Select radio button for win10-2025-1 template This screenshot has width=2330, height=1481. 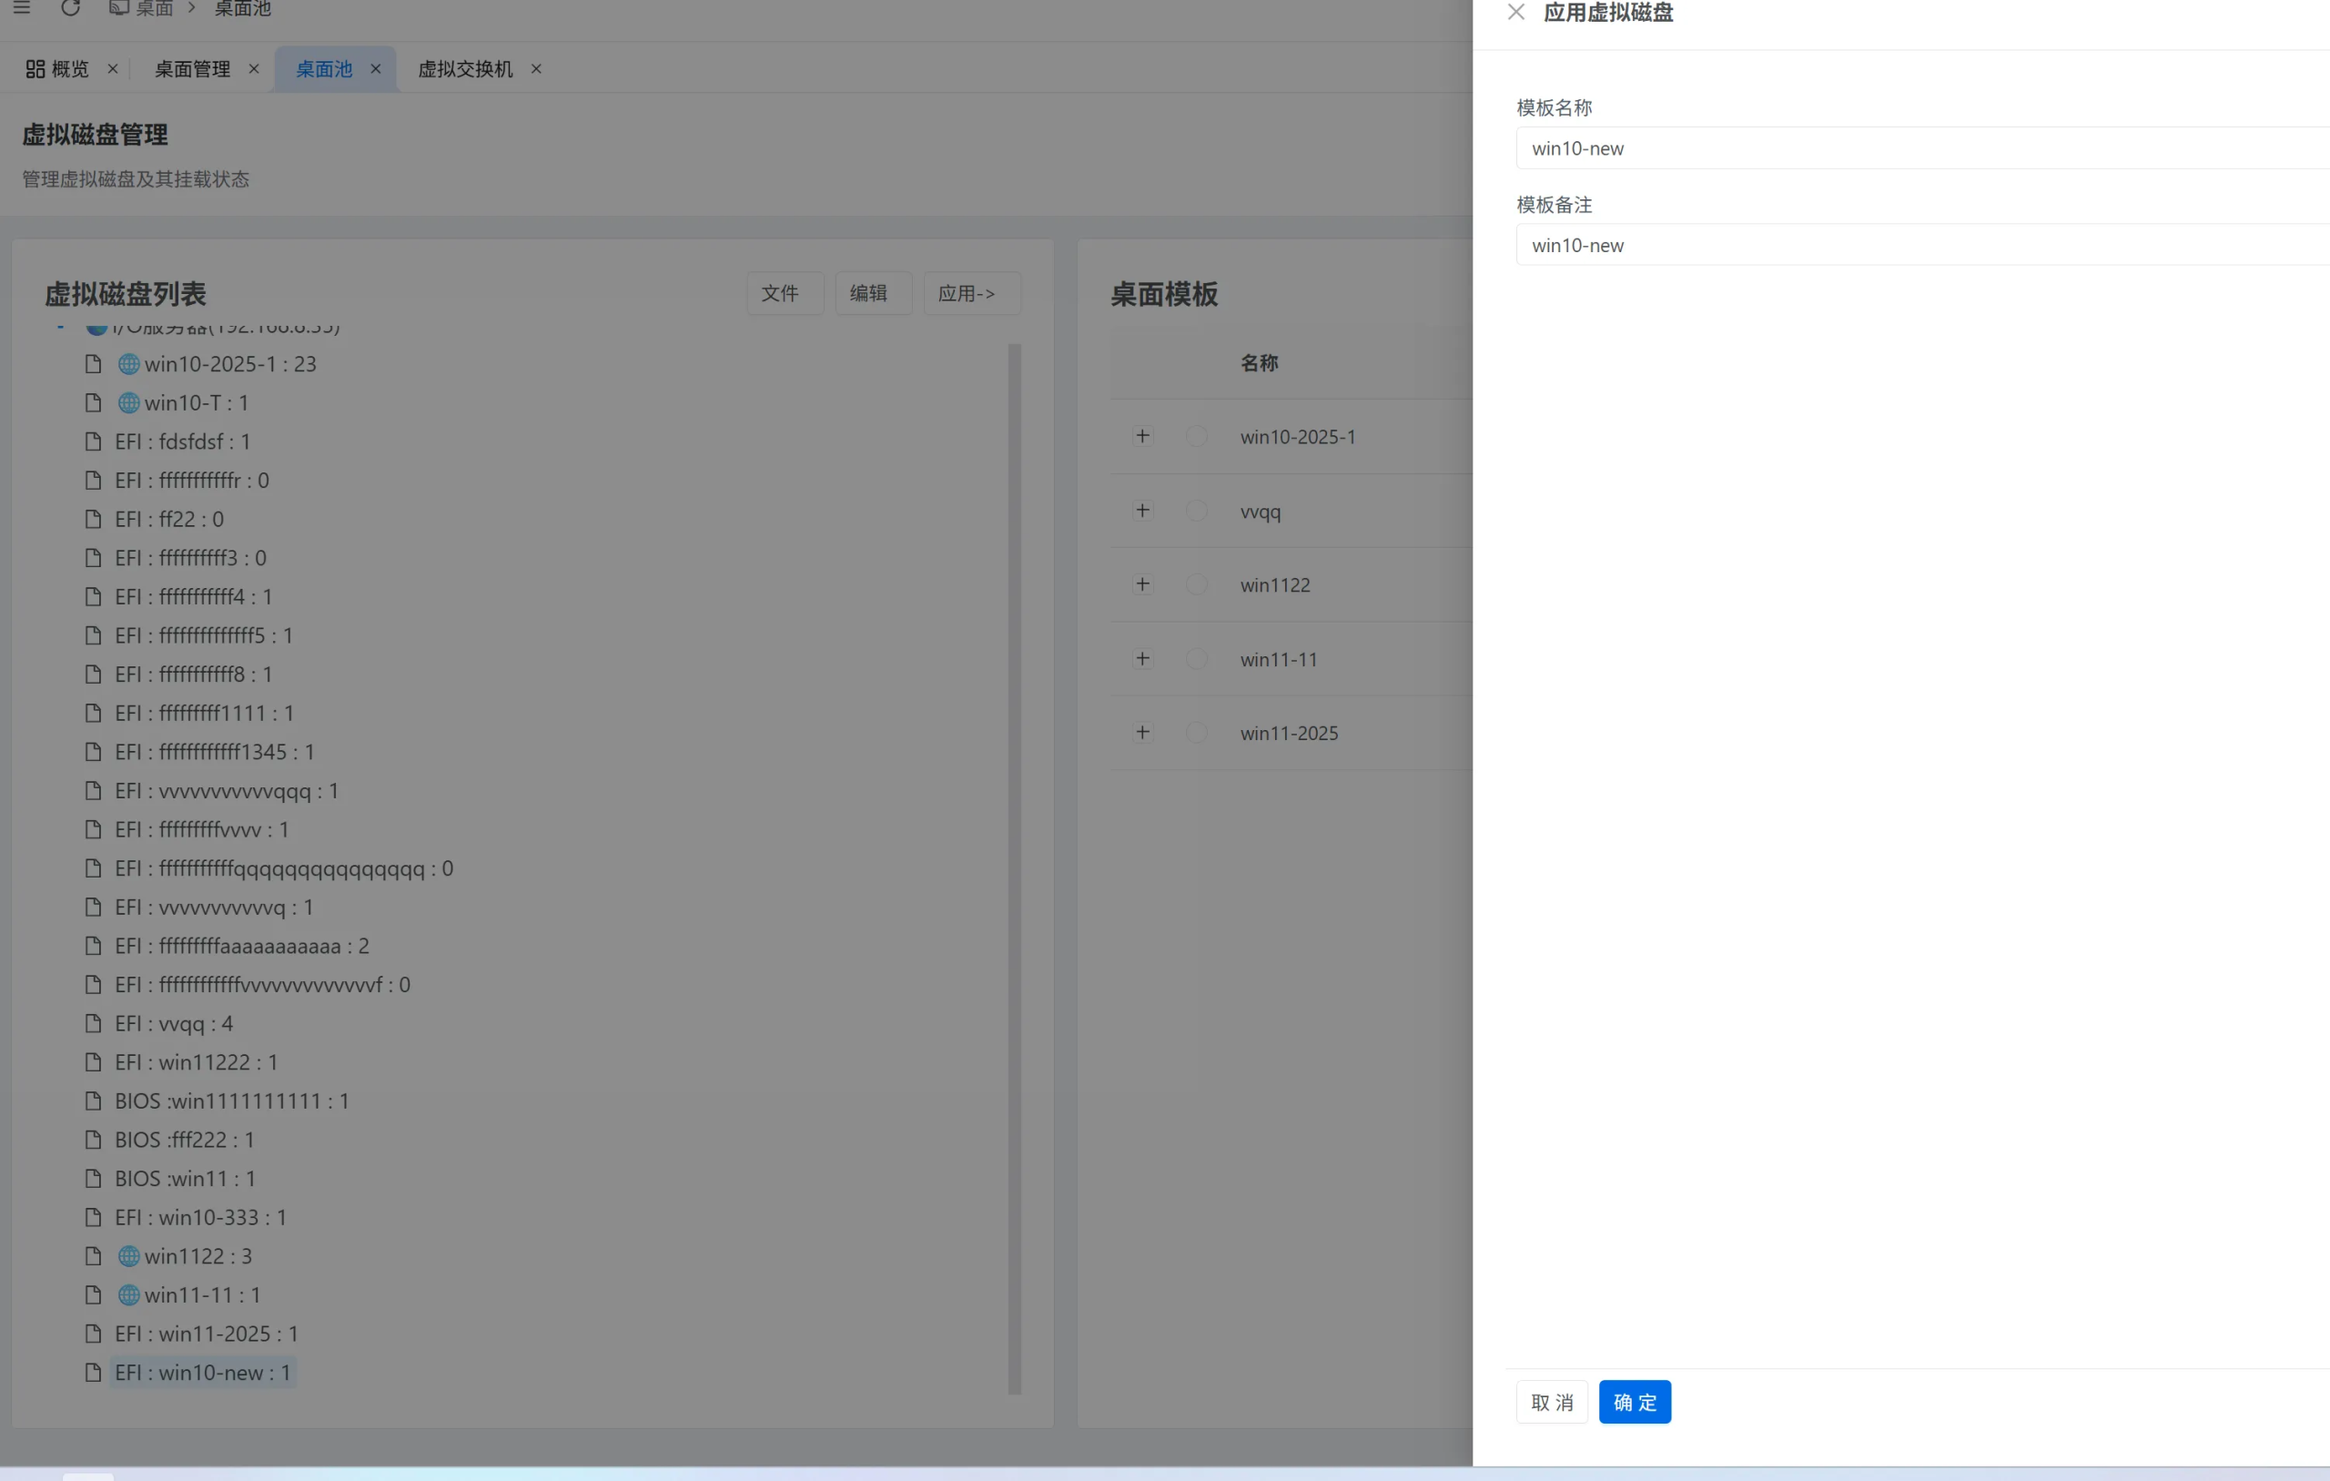click(x=1196, y=437)
